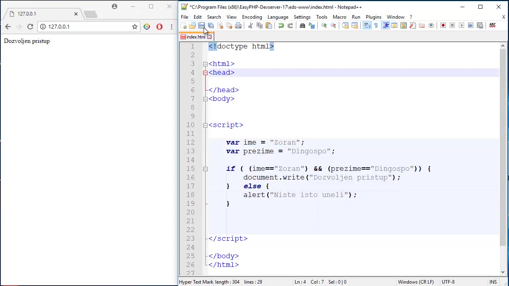This screenshot has height=286, width=509.
Task: Open Find with binoculars icon
Action: pyautogui.click(x=303, y=25)
